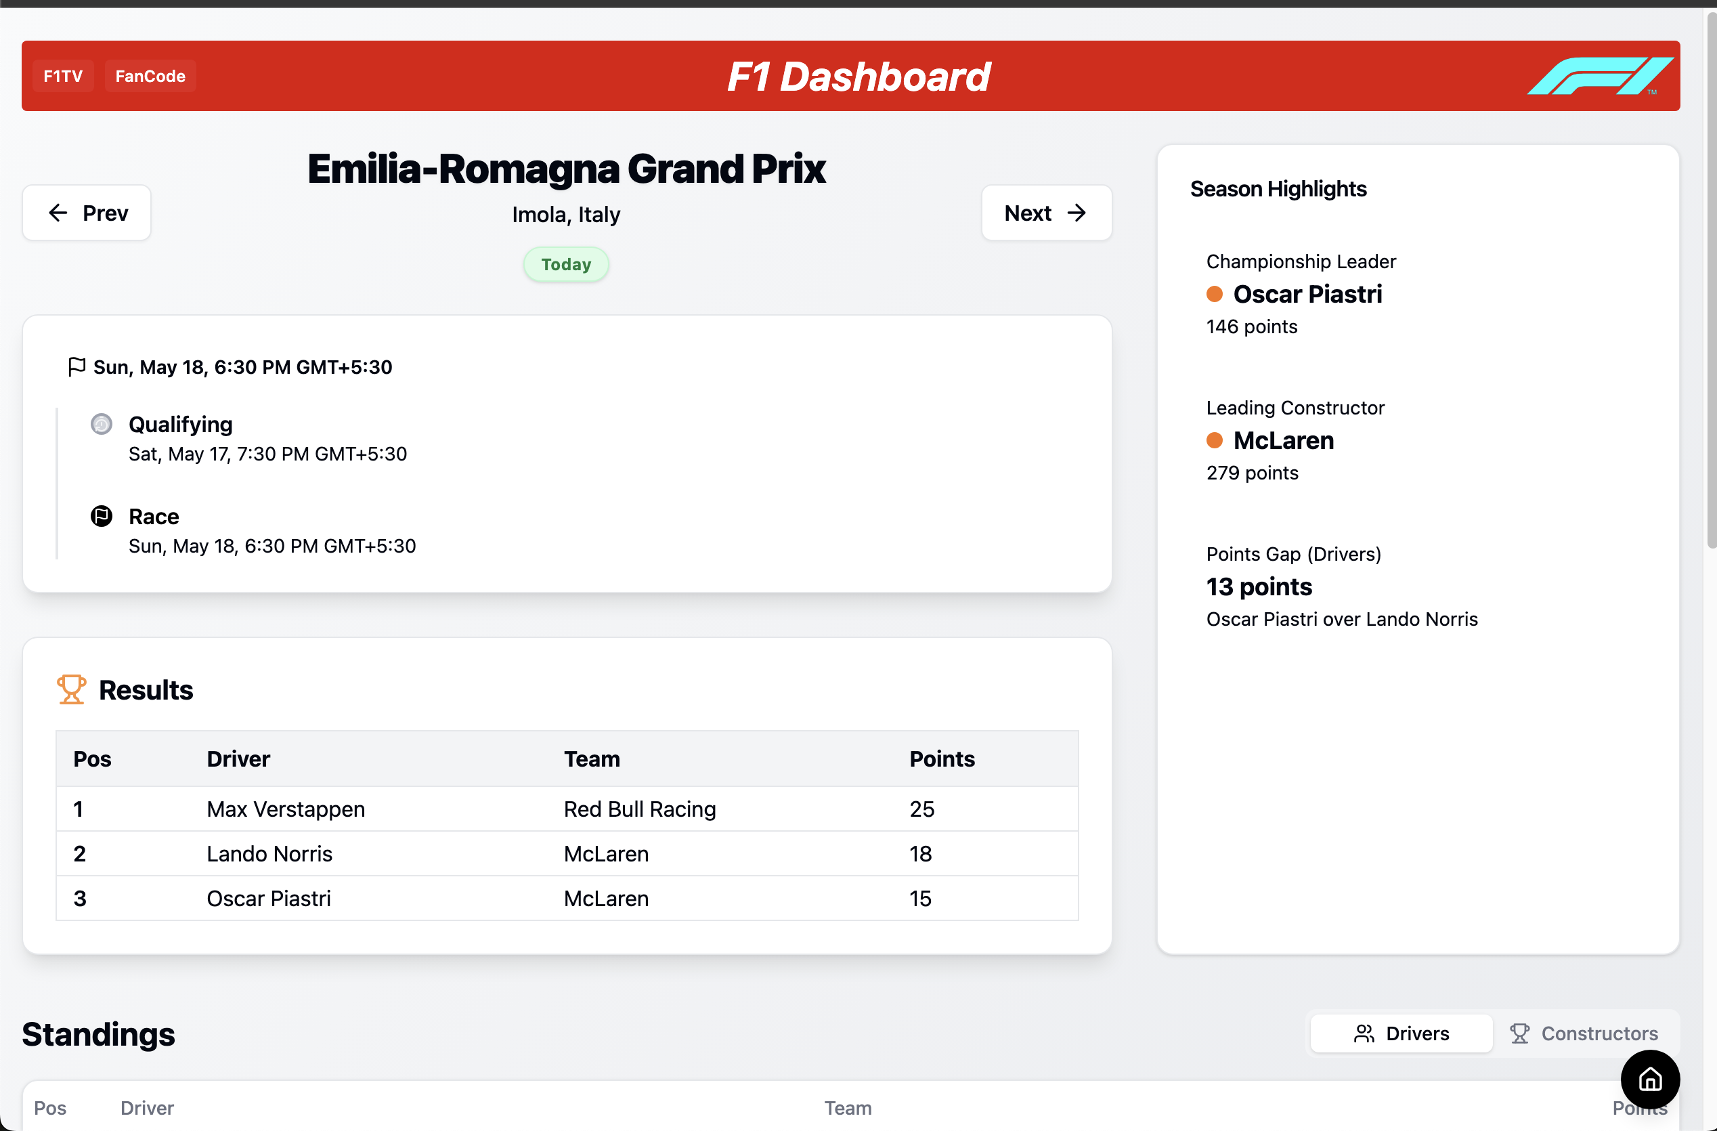1717x1131 pixels.
Task: Click the Oscar Piastri results row
Action: coord(567,899)
